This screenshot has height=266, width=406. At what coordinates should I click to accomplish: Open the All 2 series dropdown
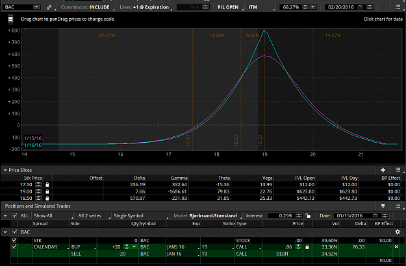(93, 215)
